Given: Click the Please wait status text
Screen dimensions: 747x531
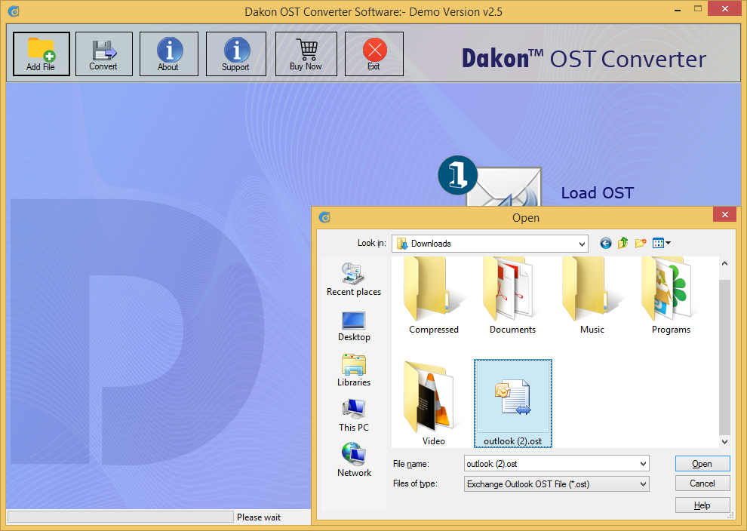Looking at the screenshot, I should point(259,517).
